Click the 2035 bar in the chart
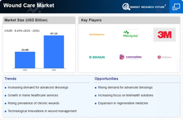The width and height of the screenshot is (183, 120). [x=54, y=52]
